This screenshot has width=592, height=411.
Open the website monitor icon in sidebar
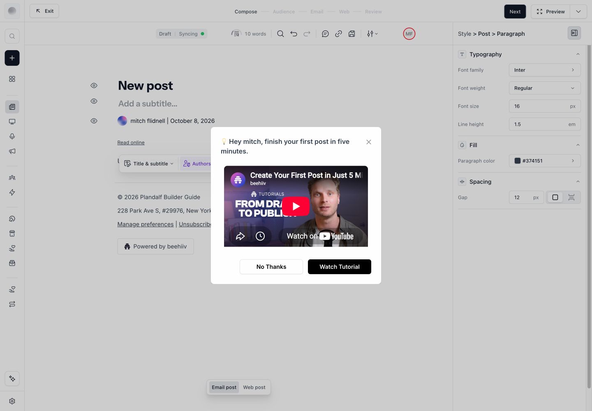point(12,122)
